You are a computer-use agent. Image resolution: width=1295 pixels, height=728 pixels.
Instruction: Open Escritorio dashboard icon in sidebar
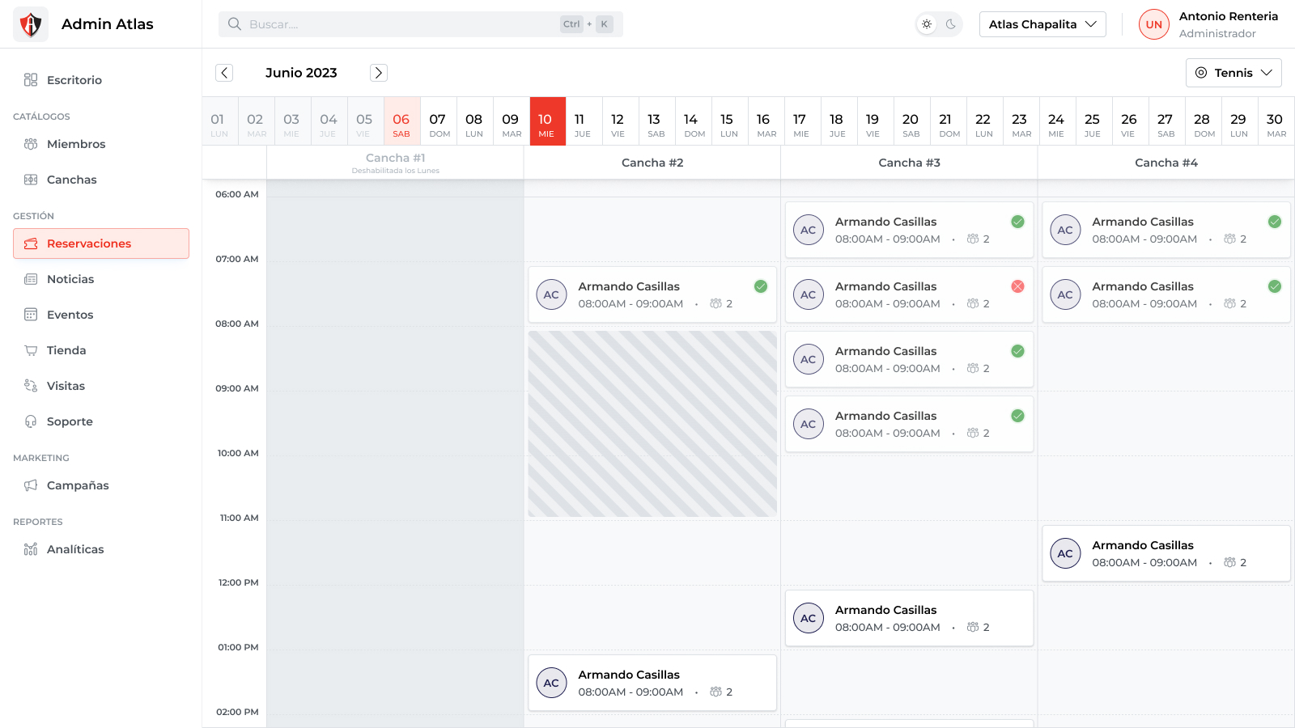pos(31,80)
